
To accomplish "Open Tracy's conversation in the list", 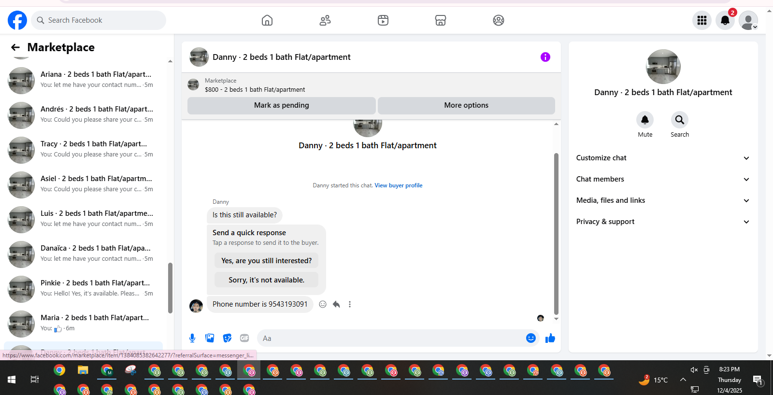I will coord(84,150).
